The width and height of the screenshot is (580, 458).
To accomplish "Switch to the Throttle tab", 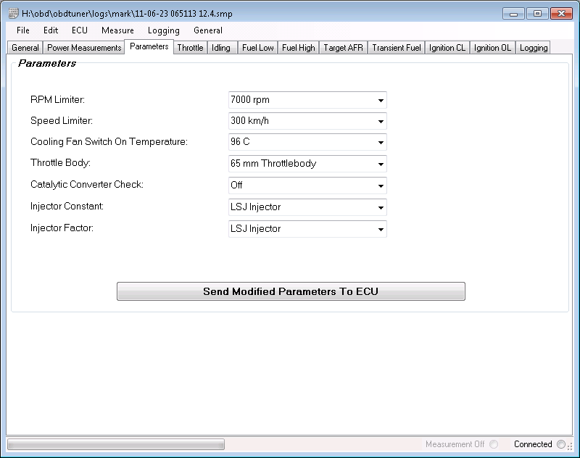I will (190, 48).
